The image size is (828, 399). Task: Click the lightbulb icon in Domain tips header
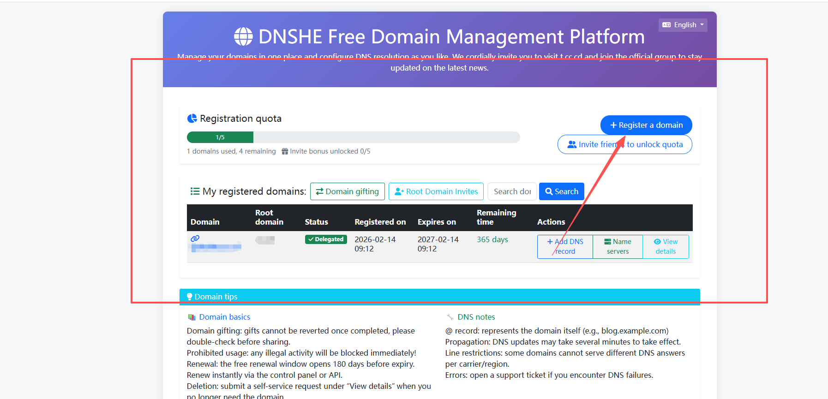click(x=189, y=297)
